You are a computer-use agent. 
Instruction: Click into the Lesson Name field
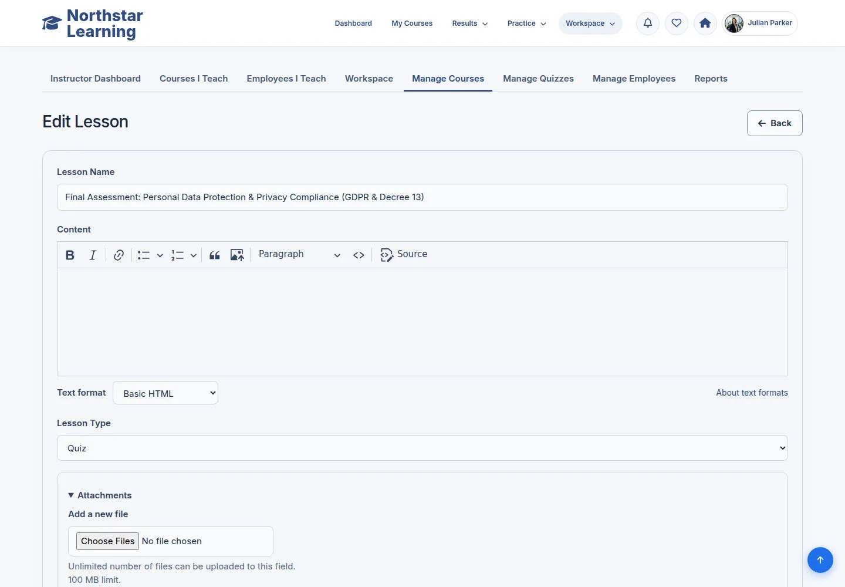[x=422, y=197]
